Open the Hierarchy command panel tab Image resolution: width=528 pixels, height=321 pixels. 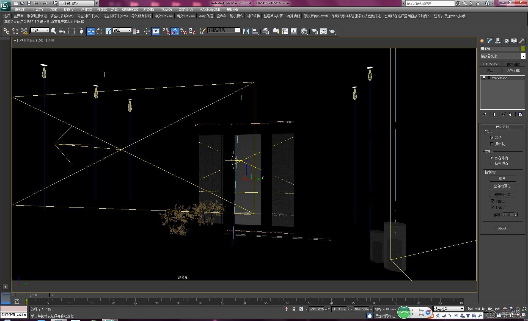click(x=498, y=41)
